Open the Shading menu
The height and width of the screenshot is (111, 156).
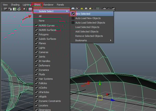click(15, 5)
